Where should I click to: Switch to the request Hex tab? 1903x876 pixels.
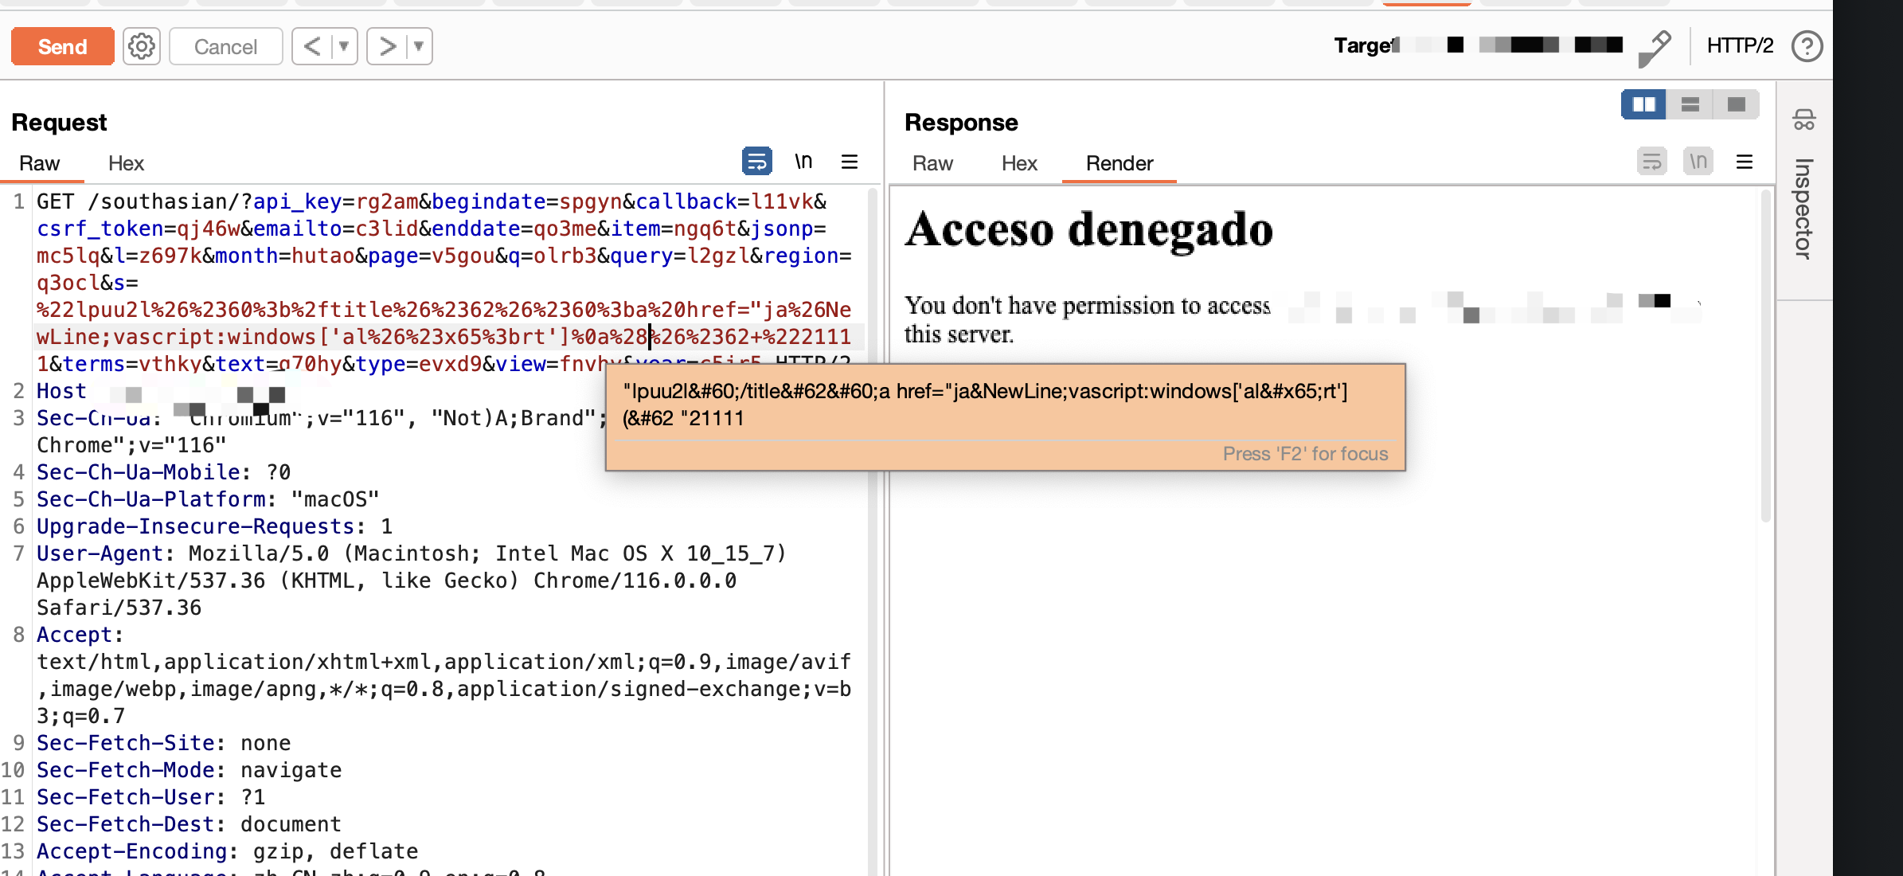pos(126,163)
